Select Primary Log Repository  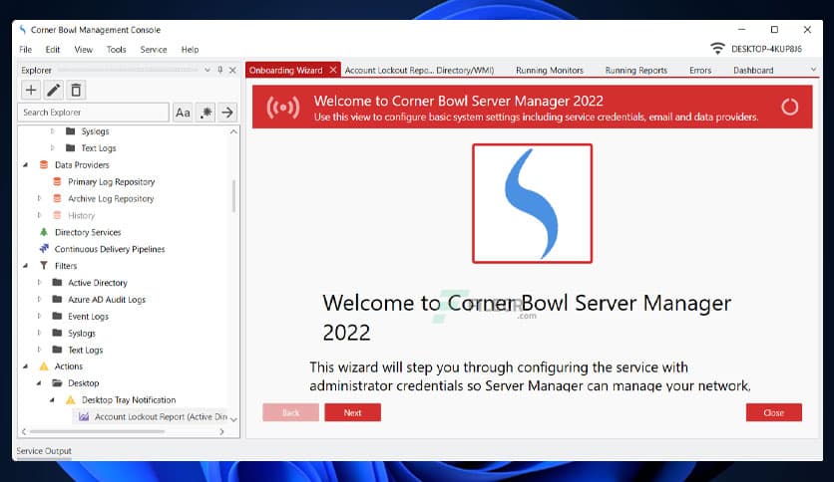(111, 182)
